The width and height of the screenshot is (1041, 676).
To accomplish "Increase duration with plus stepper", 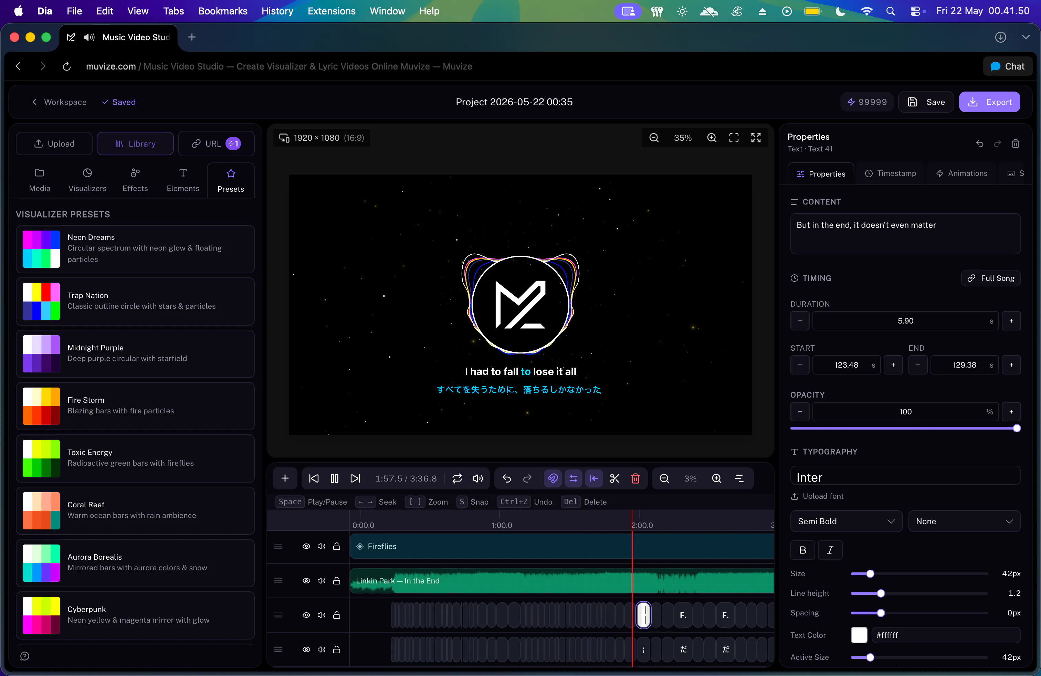I will 1011,321.
